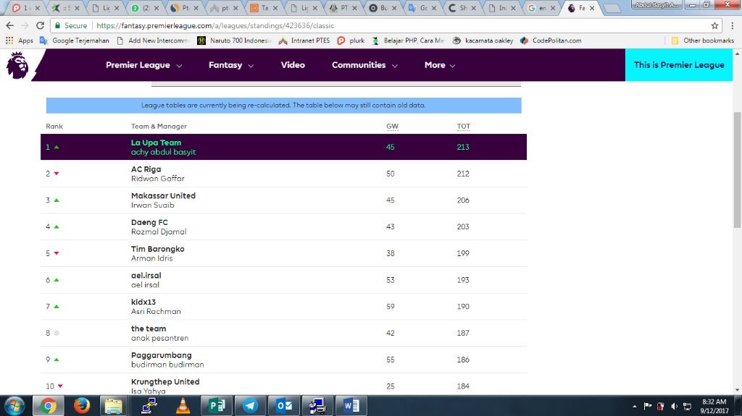This screenshot has height=416, width=742.
Task: Click the green up arrow at rank 1
Action: pos(57,147)
